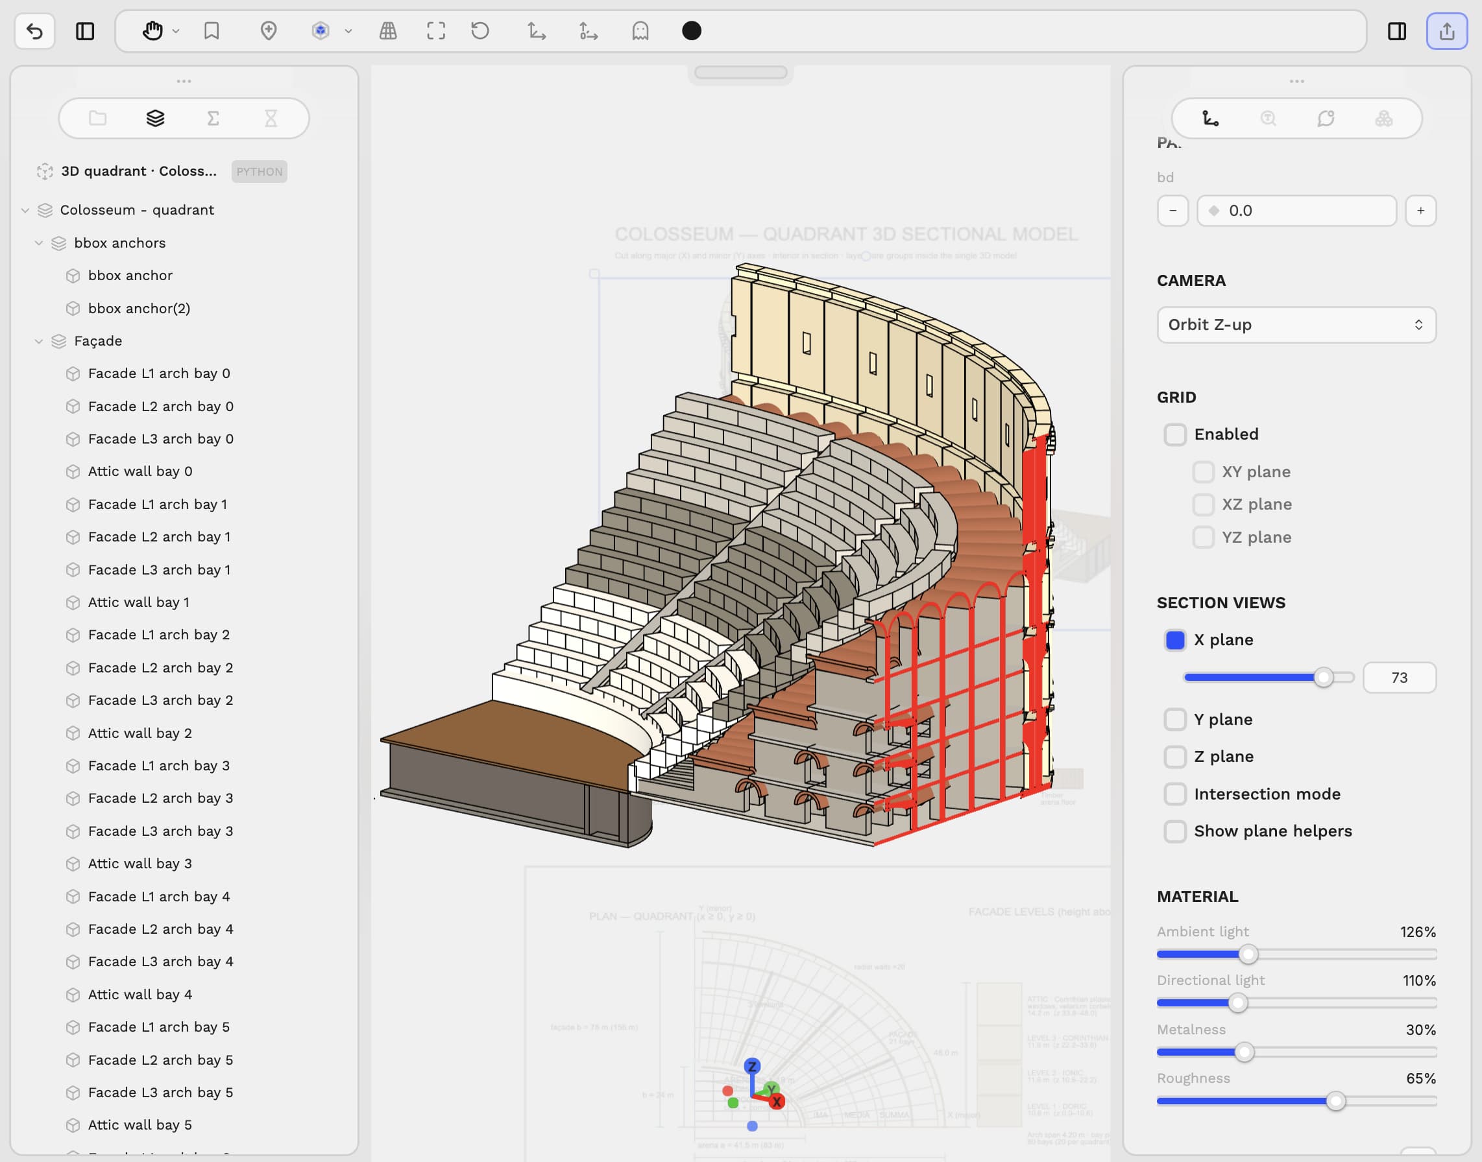Open the folder tab in left panel
Image resolution: width=1482 pixels, height=1162 pixels.
[98, 119]
